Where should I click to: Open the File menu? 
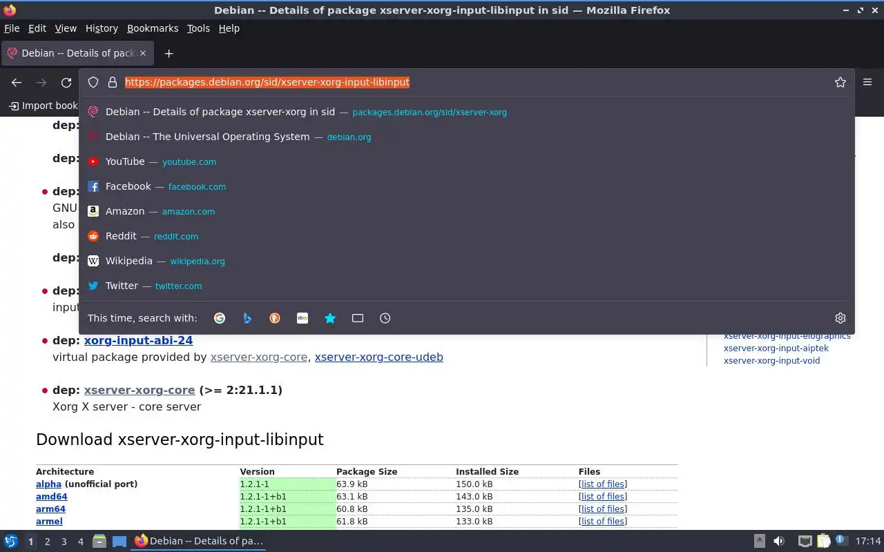12,28
